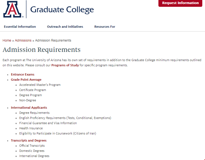This screenshot has height=160, width=205.
Task: Click Accelerated Master's Program item
Action: coord(40,85)
